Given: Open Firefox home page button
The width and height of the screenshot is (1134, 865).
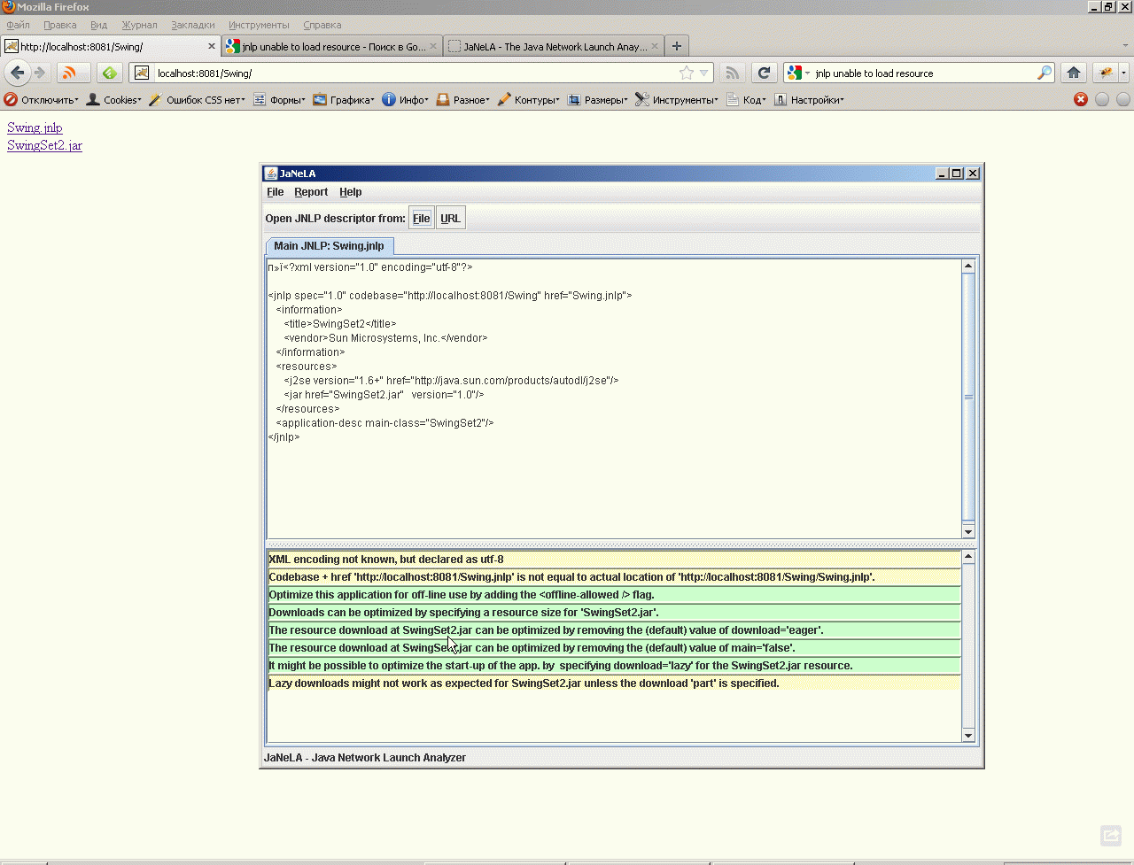Looking at the screenshot, I should 1074,73.
